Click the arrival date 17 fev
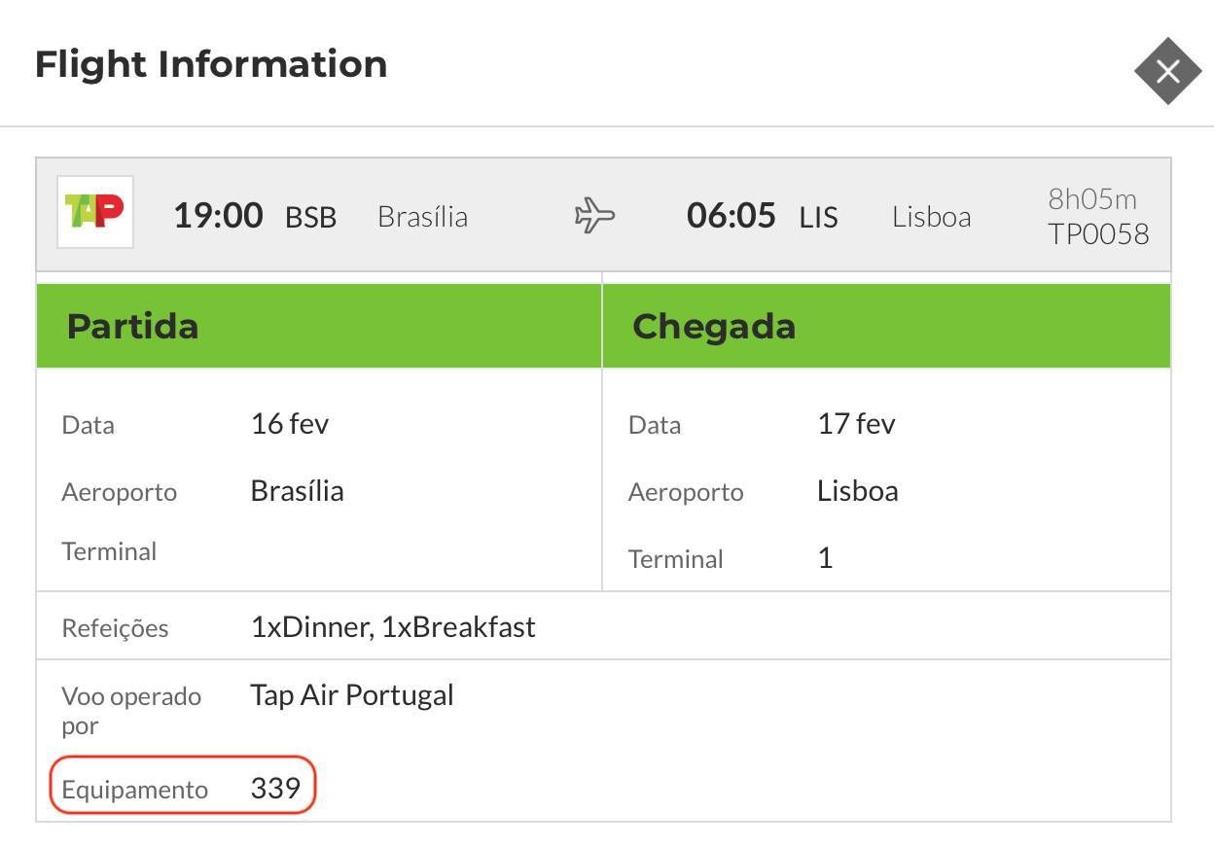The height and width of the screenshot is (848, 1214). coord(856,424)
